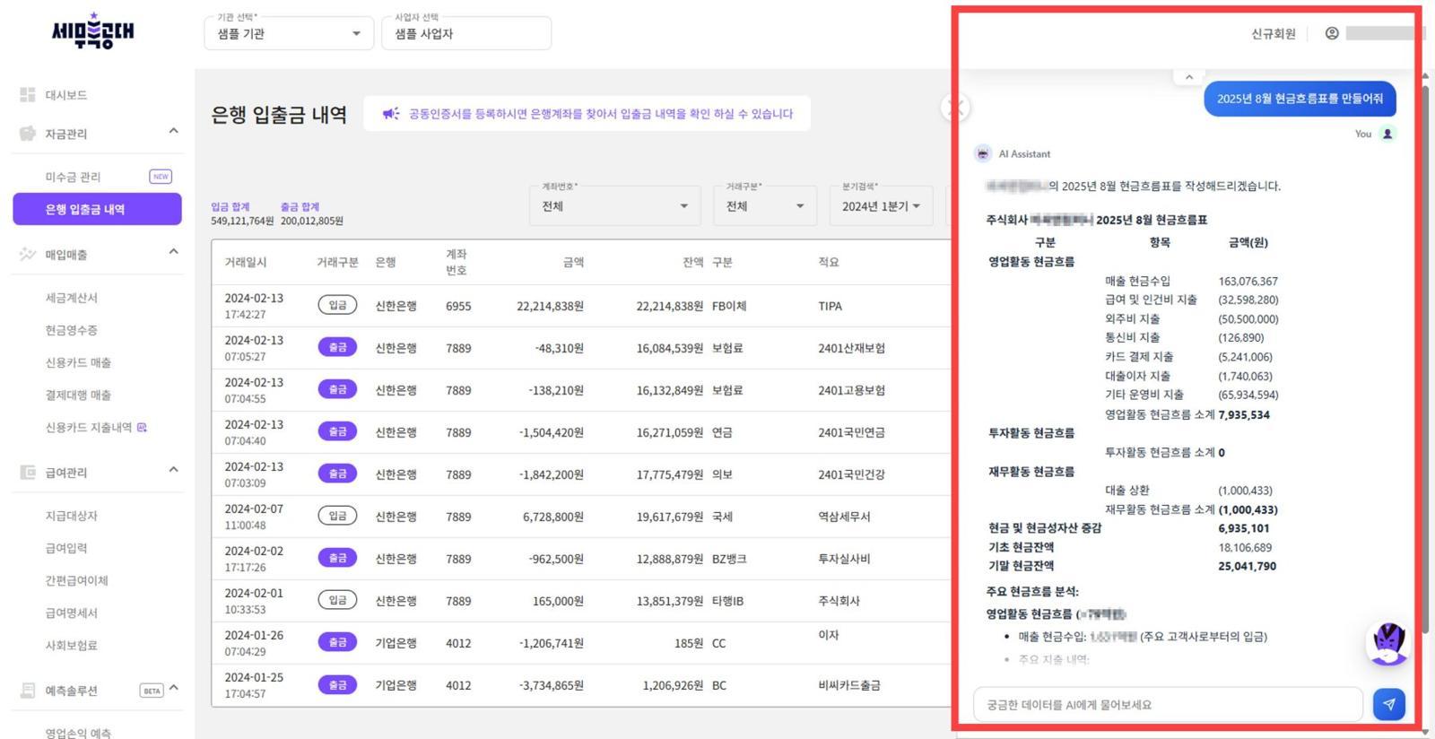Click the paper plane send icon
The width and height of the screenshot is (1435, 739).
tap(1388, 704)
